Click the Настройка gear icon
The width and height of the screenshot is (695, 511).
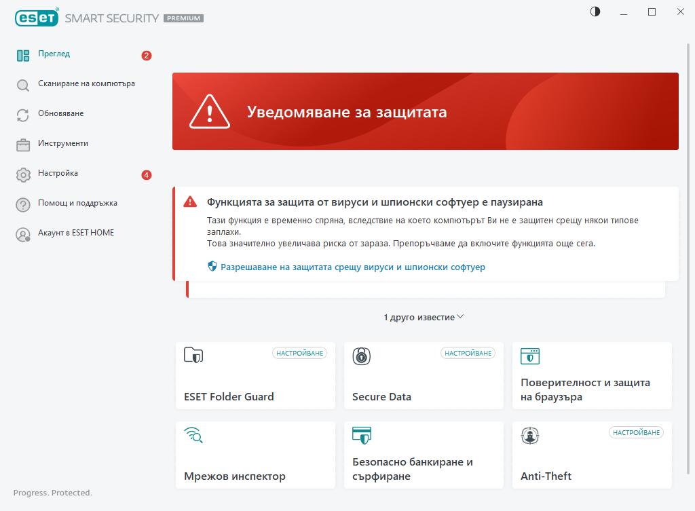[x=22, y=173]
